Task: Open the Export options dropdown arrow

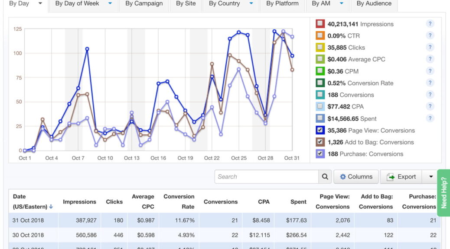Action: pyautogui.click(x=430, y=177)
